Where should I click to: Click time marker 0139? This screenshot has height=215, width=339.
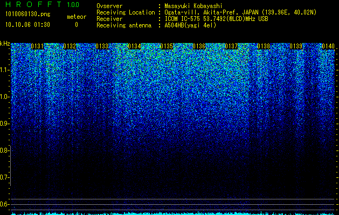tap(296, 46)
